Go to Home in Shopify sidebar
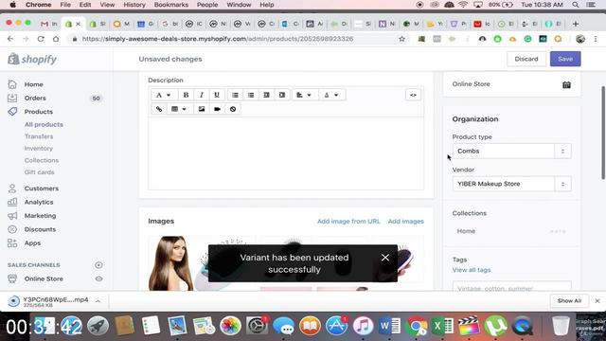Screen dimensions: 606x341 click(x=34, y=84)
